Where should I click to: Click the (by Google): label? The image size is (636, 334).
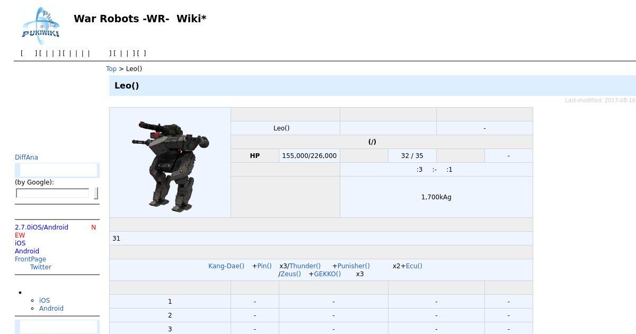point(34,182)
